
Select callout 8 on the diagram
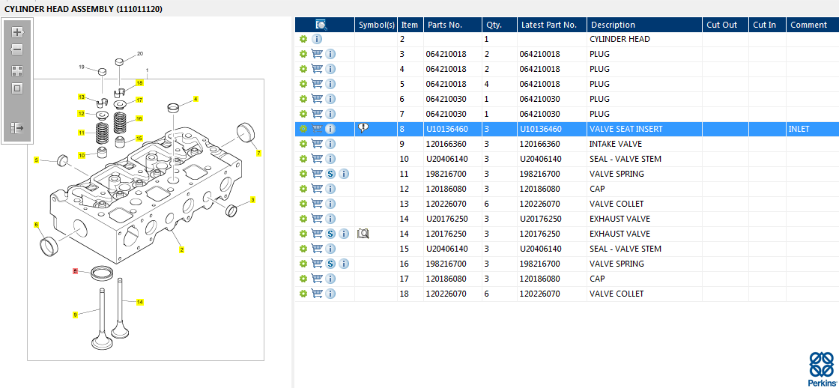[x=76, y=271]
